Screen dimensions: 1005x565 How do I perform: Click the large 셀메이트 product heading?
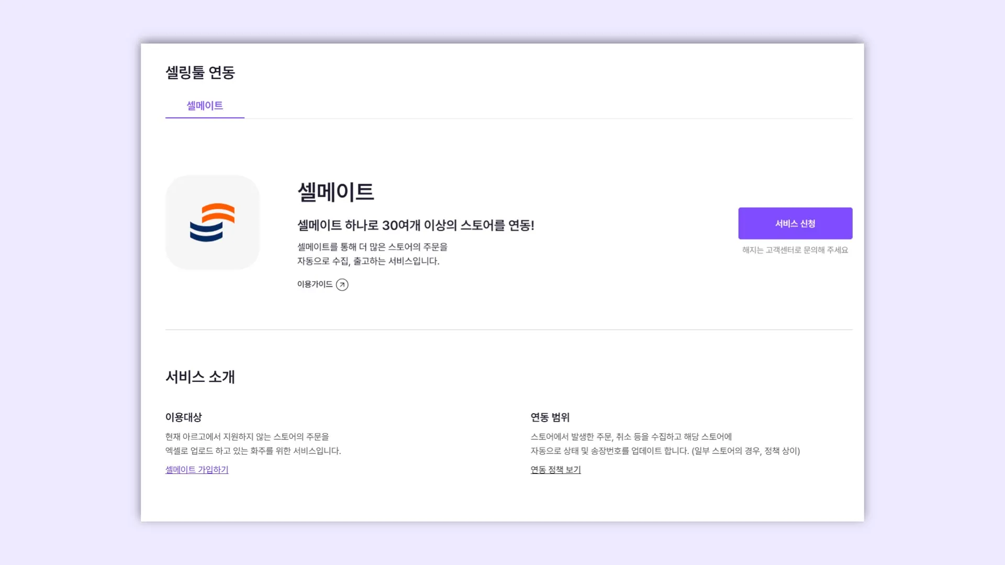[336, 192]
